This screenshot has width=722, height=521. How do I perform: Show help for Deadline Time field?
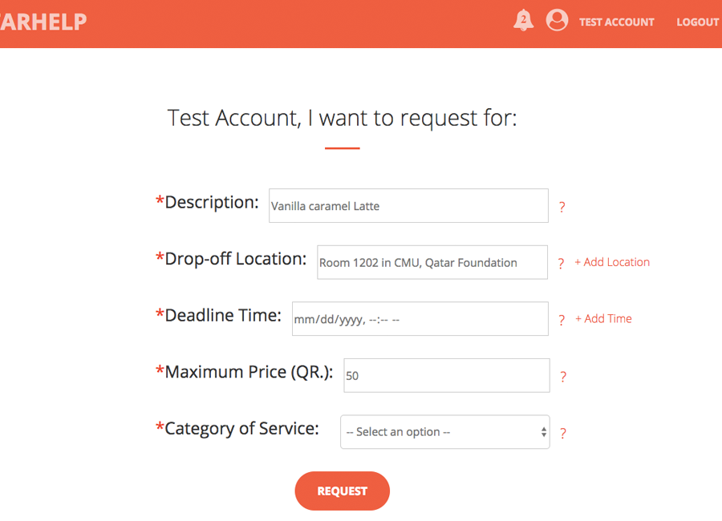coord(562,320)
